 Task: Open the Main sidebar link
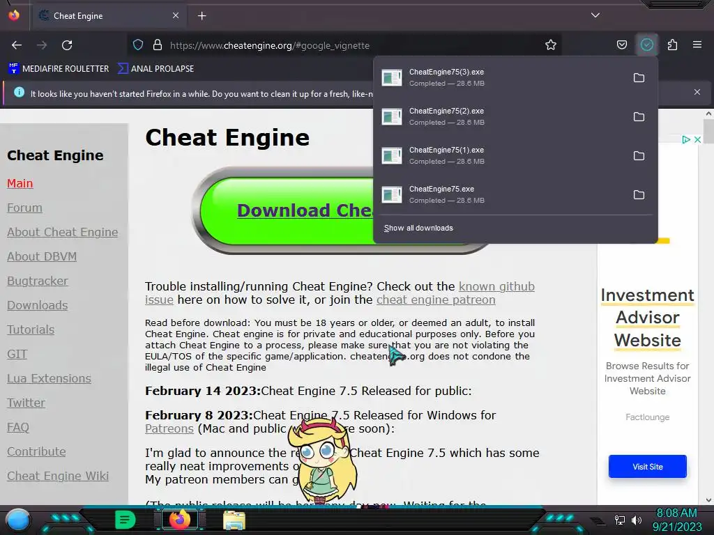pyautogui.click(x=20, y=183)
